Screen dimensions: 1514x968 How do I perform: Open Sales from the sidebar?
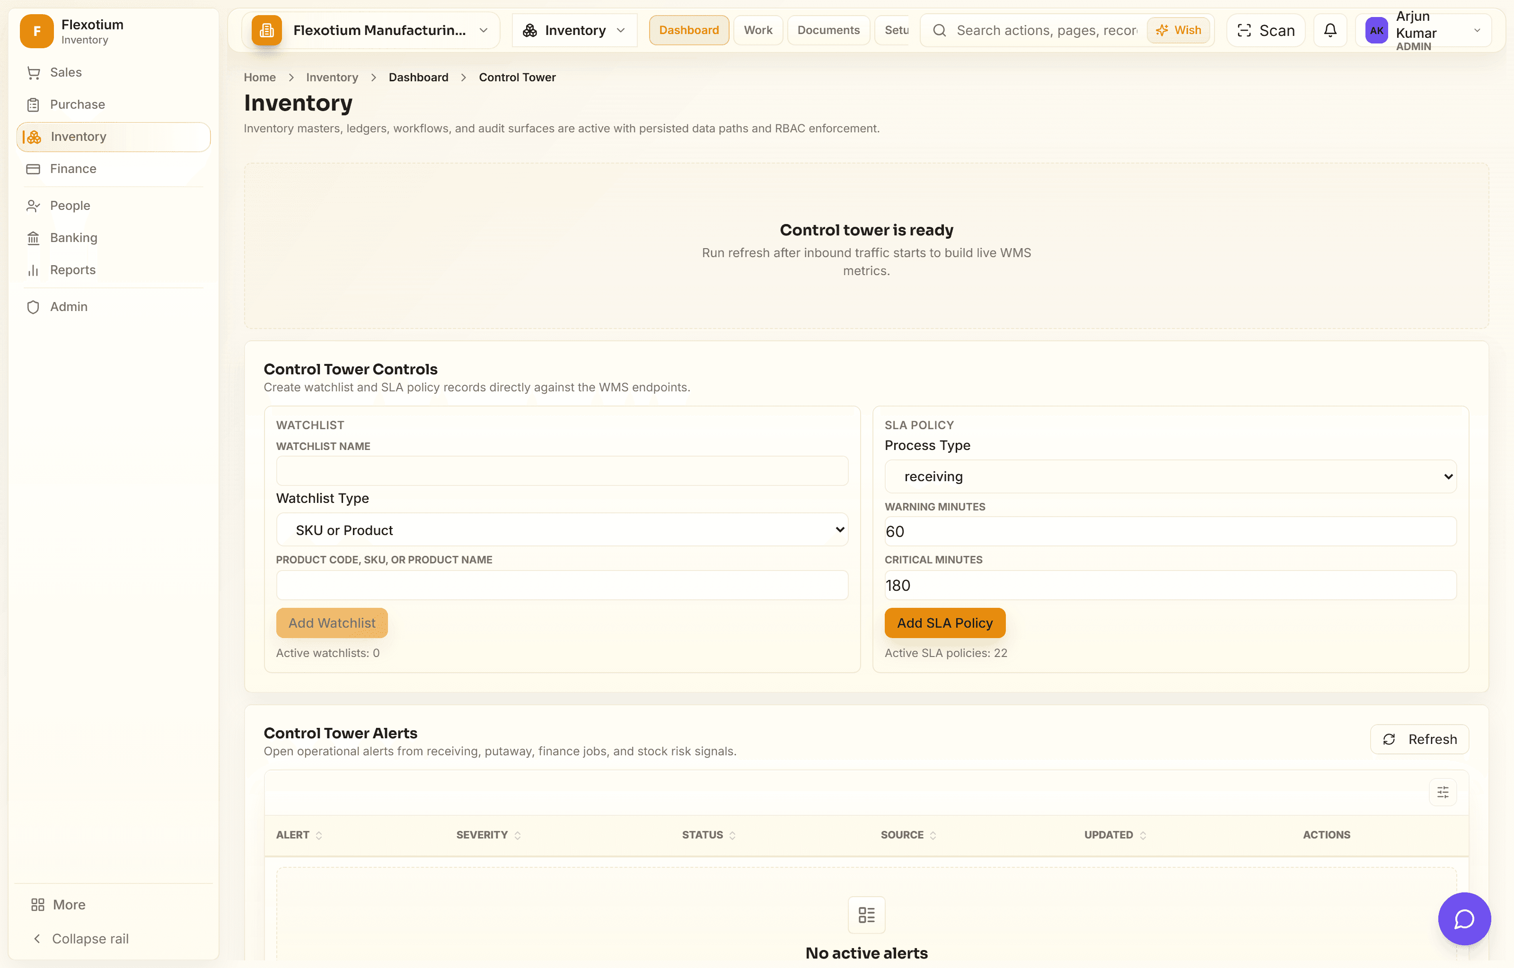(113, 72)
